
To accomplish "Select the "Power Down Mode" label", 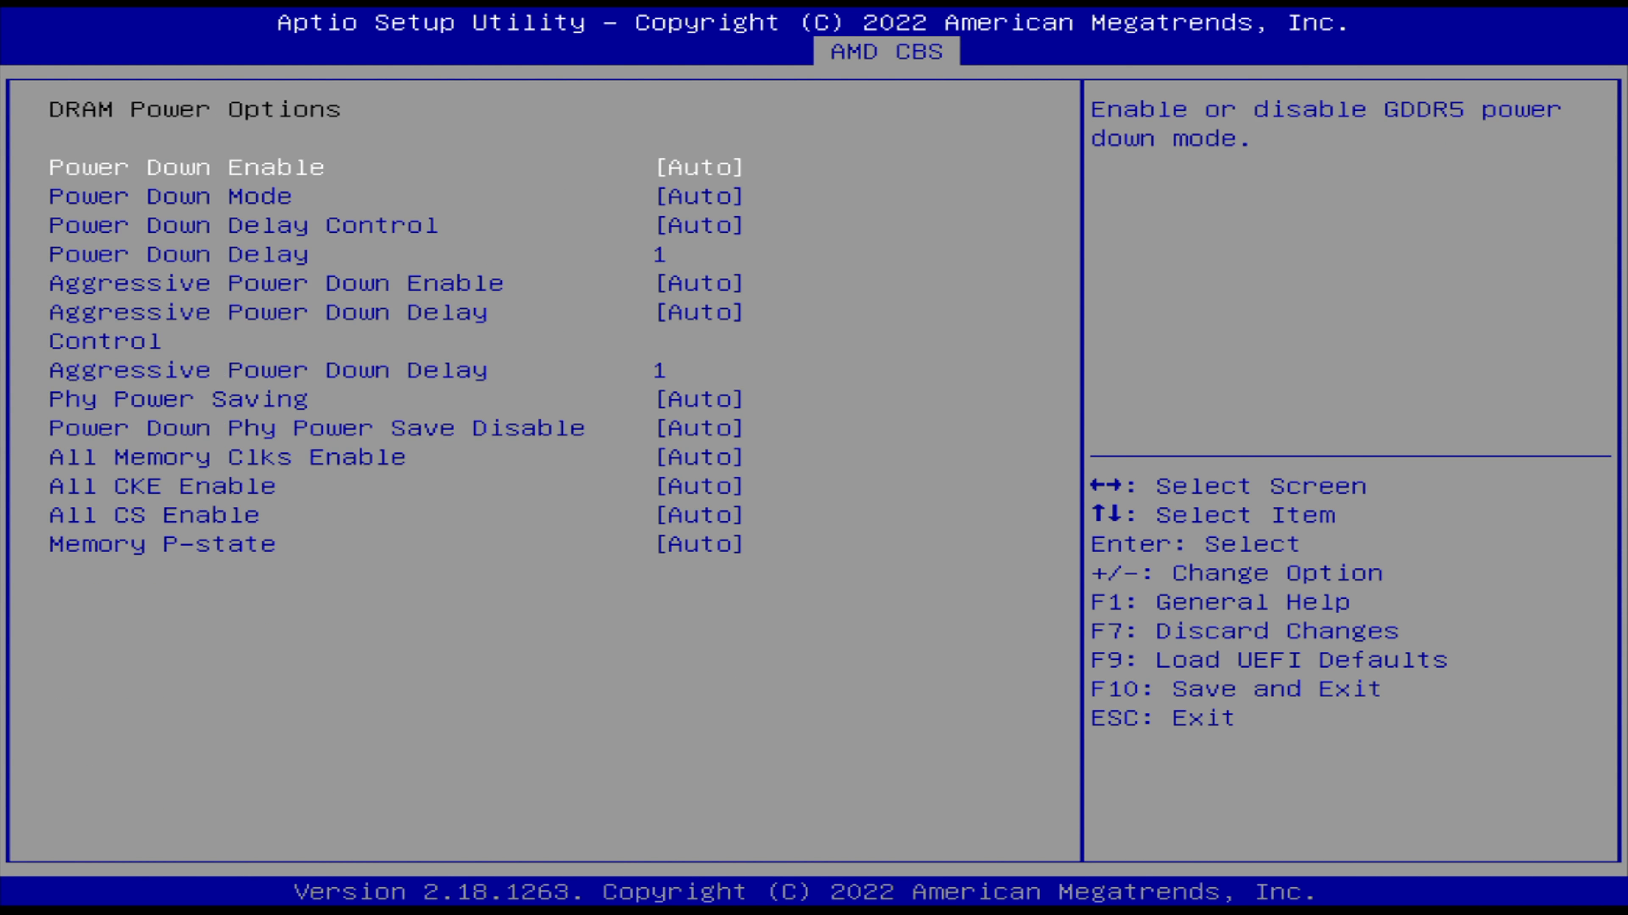I will pos(170,197).
